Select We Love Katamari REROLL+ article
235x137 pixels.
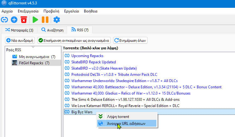(x=125, y=106)
